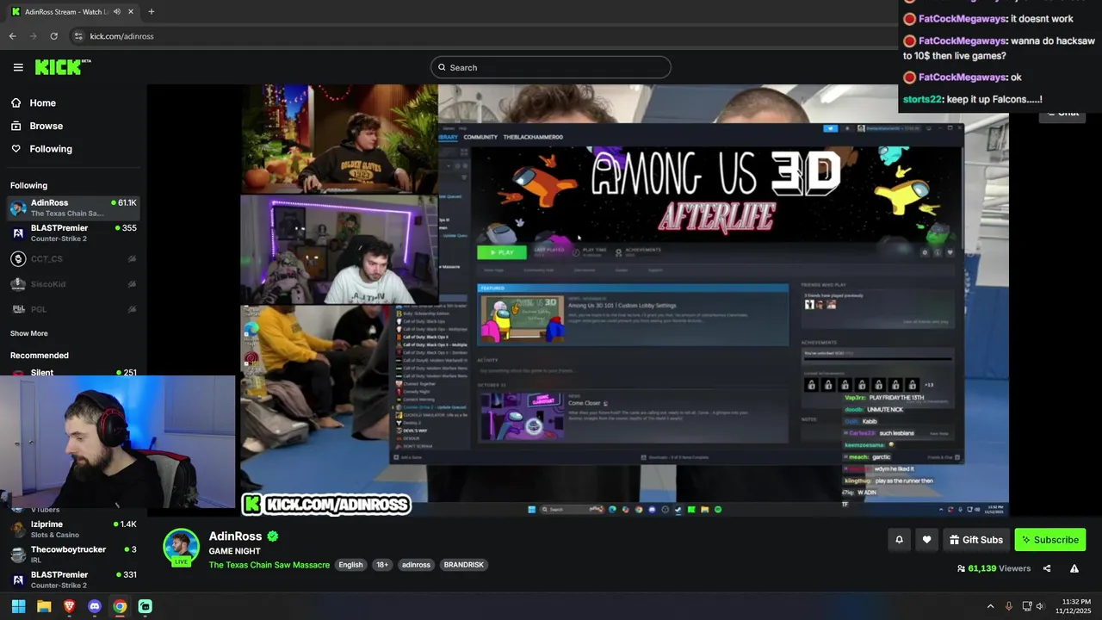Open a new browser tab
Image resolution: width=1102 pixels, height=620 pixels.
[151, 11]
